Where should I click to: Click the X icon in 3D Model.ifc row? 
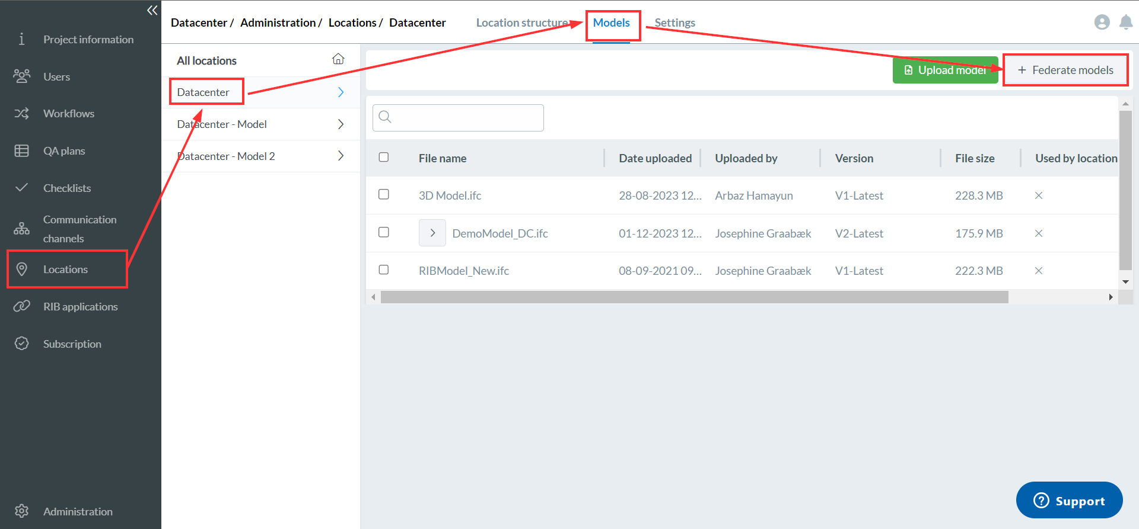coord(1038,195)
